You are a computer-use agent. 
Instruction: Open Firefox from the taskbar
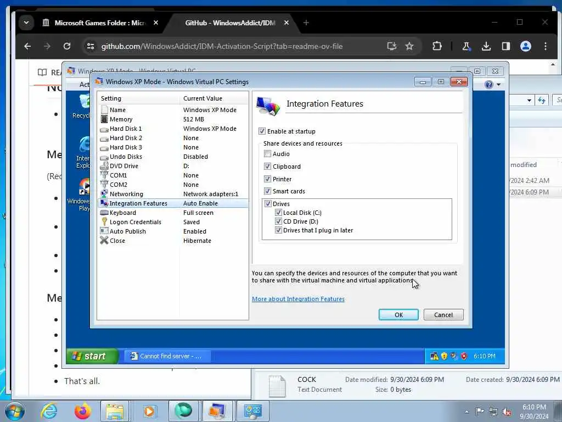82,411
